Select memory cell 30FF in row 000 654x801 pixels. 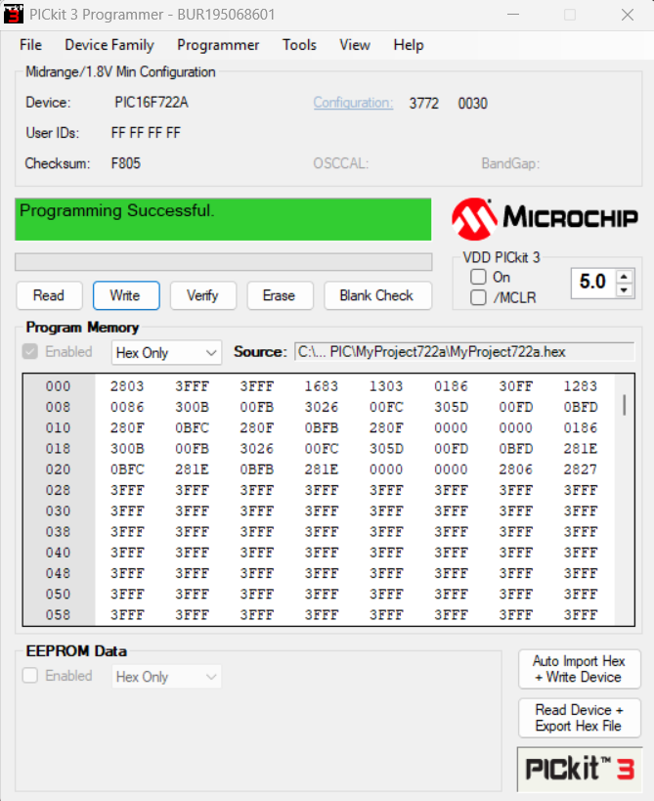click(515, 386)
